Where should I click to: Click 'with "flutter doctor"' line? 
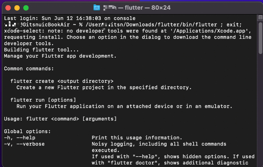[170, 163]
